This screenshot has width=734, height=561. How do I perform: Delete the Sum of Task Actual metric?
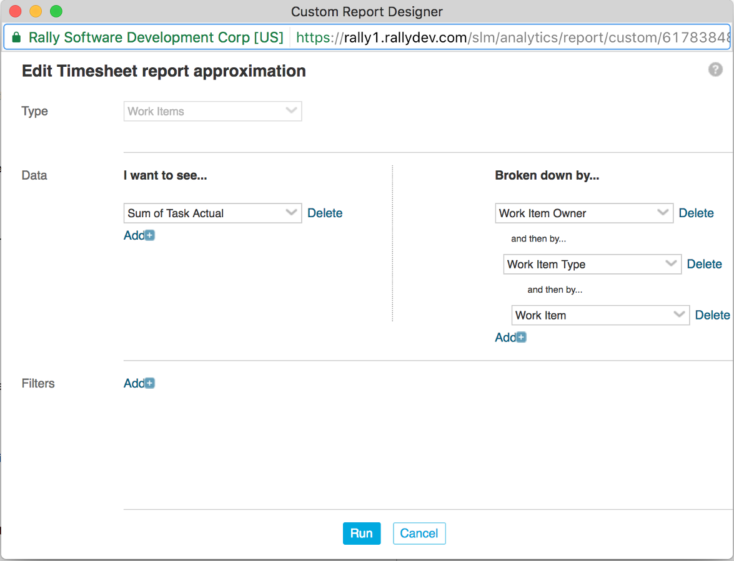click(325, 213)
